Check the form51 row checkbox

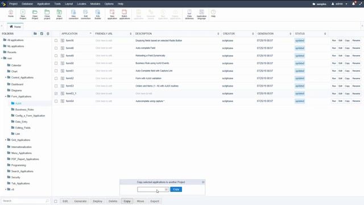pos(56,71)
